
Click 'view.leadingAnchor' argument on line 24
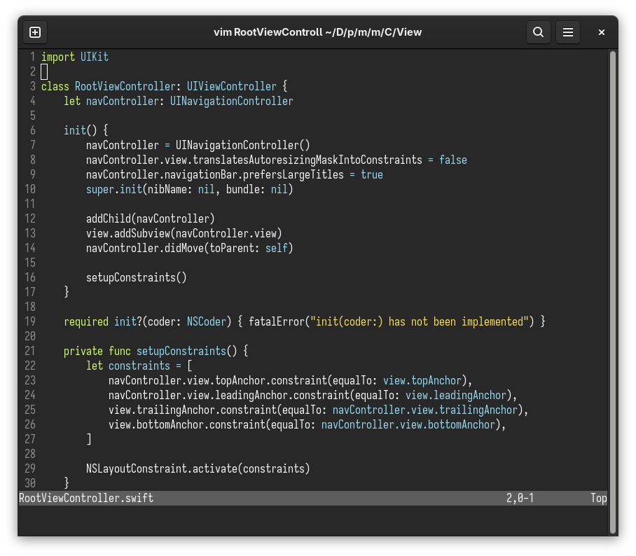pos(456,395)
